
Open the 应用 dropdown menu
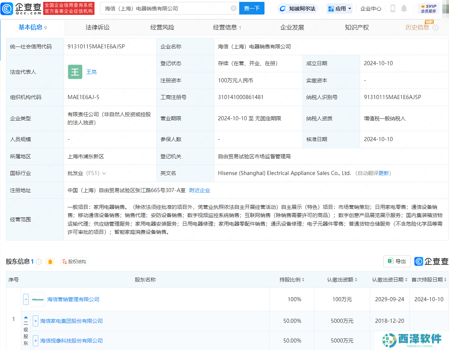[x=339, y=9]
